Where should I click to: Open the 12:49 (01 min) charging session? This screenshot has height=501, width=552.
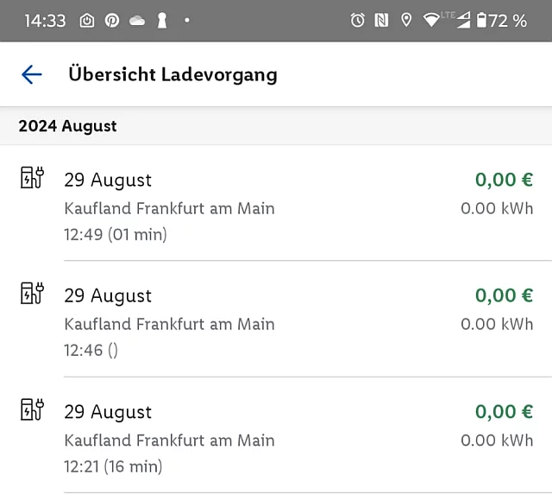coord(276,203)
